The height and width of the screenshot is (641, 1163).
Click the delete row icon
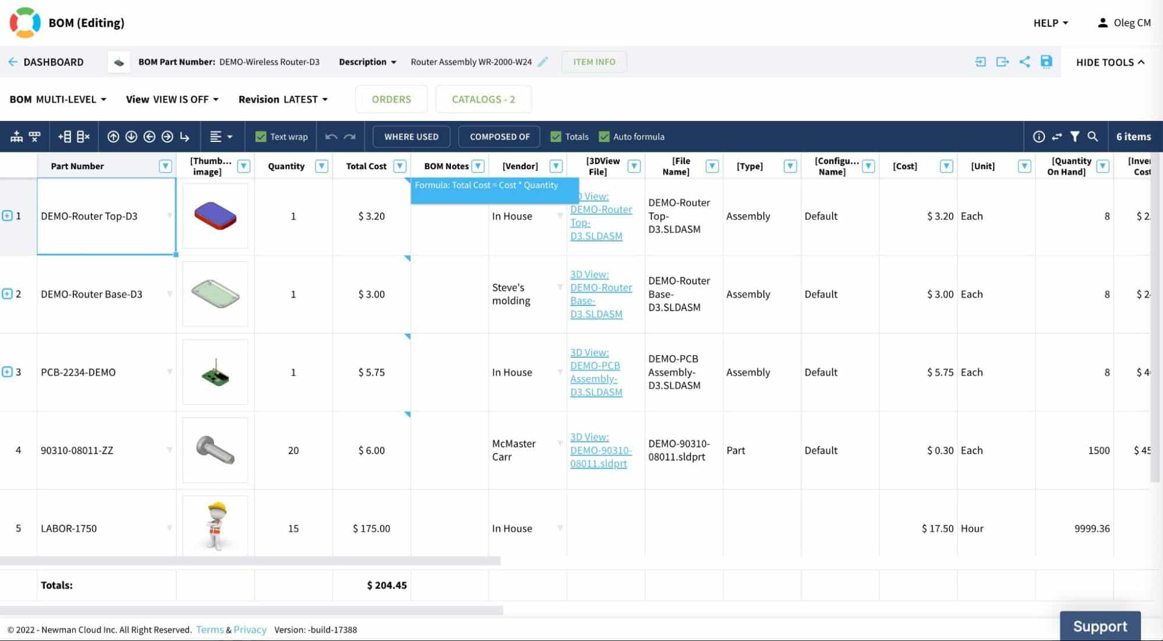(x=83, y=137)
